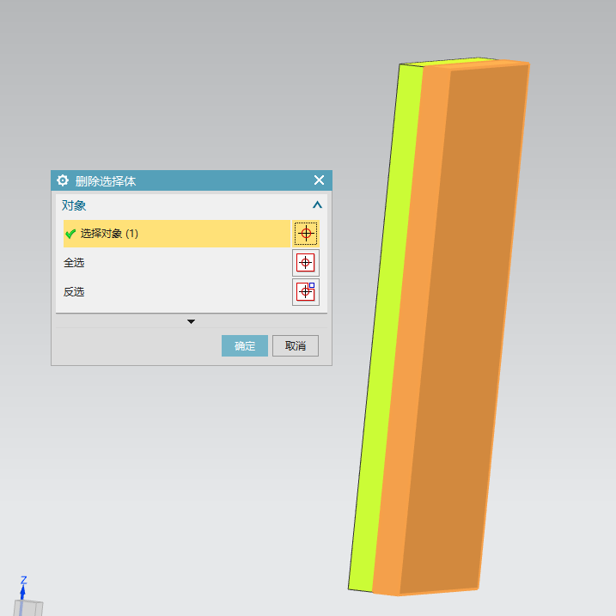
Task: Click the green checkmark beside 选择对象
Action: coord(70,234)
